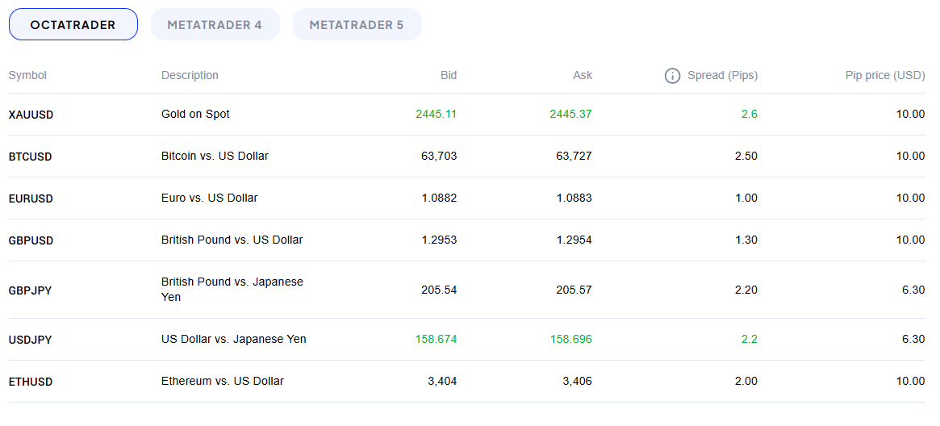Click the GBPJPY pip price 6.30
This screenshot has height=426, width=940.
(x=913, y=290)
